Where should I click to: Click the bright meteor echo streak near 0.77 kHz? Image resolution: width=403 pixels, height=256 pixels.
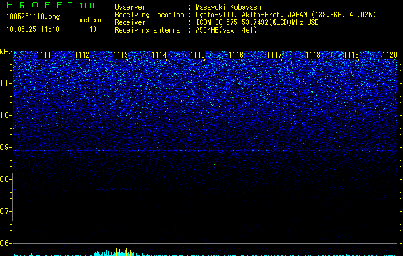click(116, 189)
